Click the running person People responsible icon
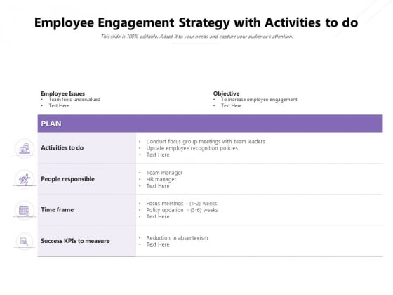Viewport: 393px width, 295px height. point(25,179)
